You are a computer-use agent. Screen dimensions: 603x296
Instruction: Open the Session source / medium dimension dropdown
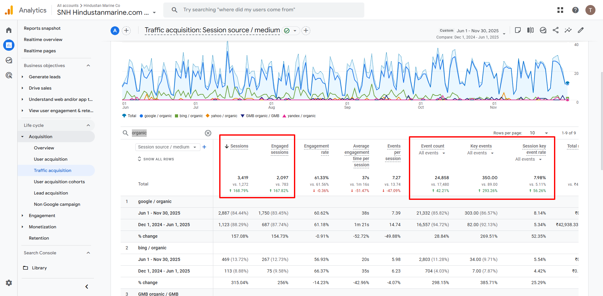click(167, 147)
